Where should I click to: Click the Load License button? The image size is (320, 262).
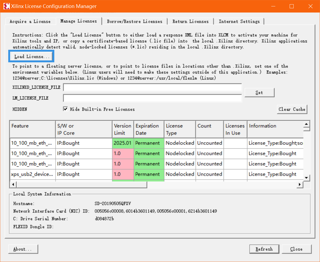31,56
